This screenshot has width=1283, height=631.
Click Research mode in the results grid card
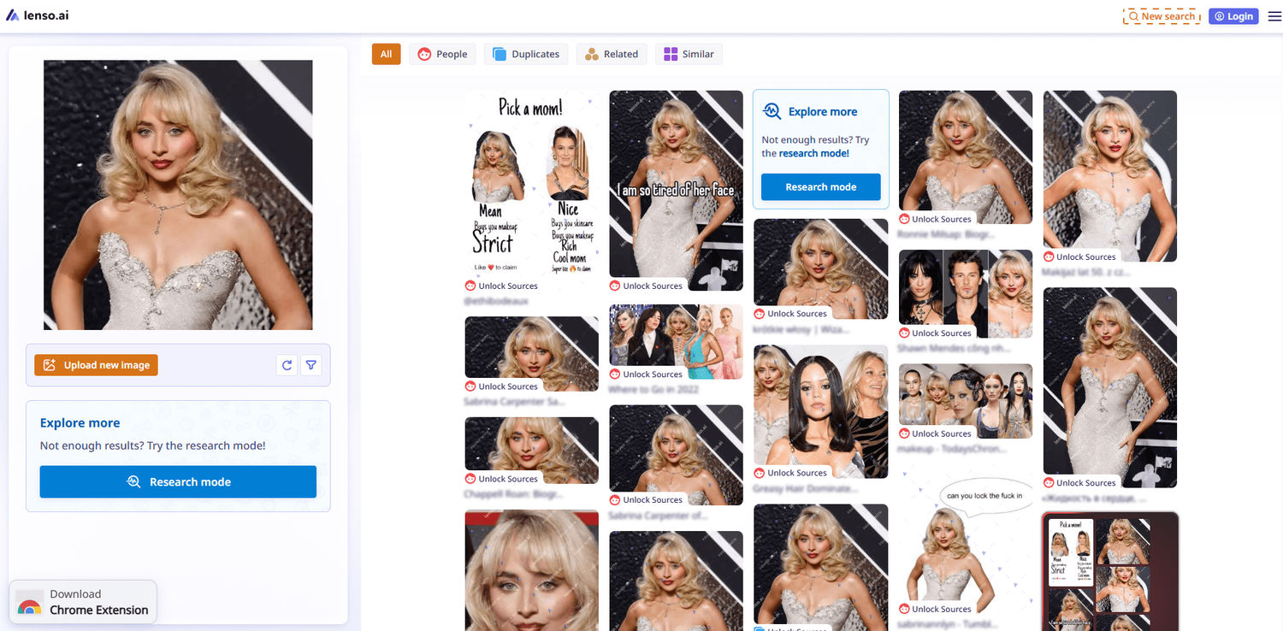tap(820, 186)
